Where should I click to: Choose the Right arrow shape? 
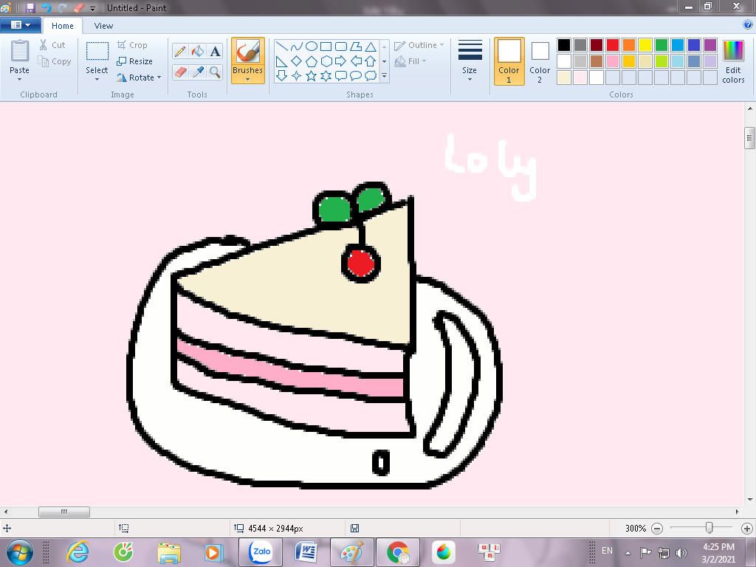click(341, 61)
